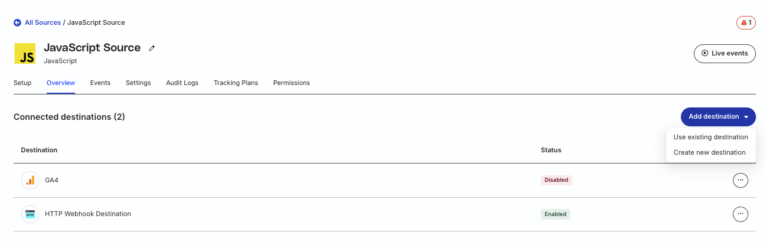Click the HTTP Webhook Destination name
Image resolution: width=766 pixels, height=245 pixels.
(88, 214)
